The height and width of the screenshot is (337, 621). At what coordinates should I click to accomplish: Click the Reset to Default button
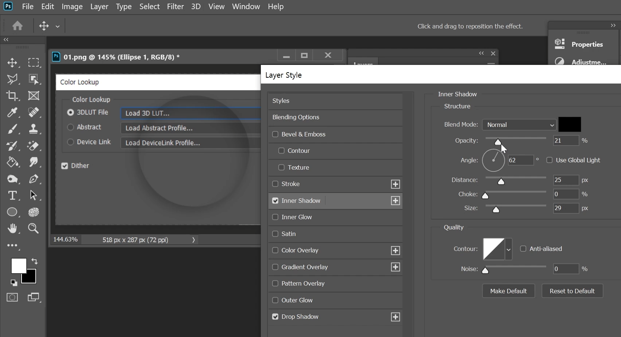click(572, 291)
